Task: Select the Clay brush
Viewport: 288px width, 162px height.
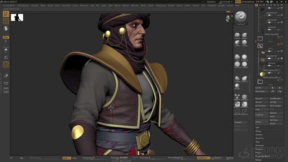Action: (237, 58)
